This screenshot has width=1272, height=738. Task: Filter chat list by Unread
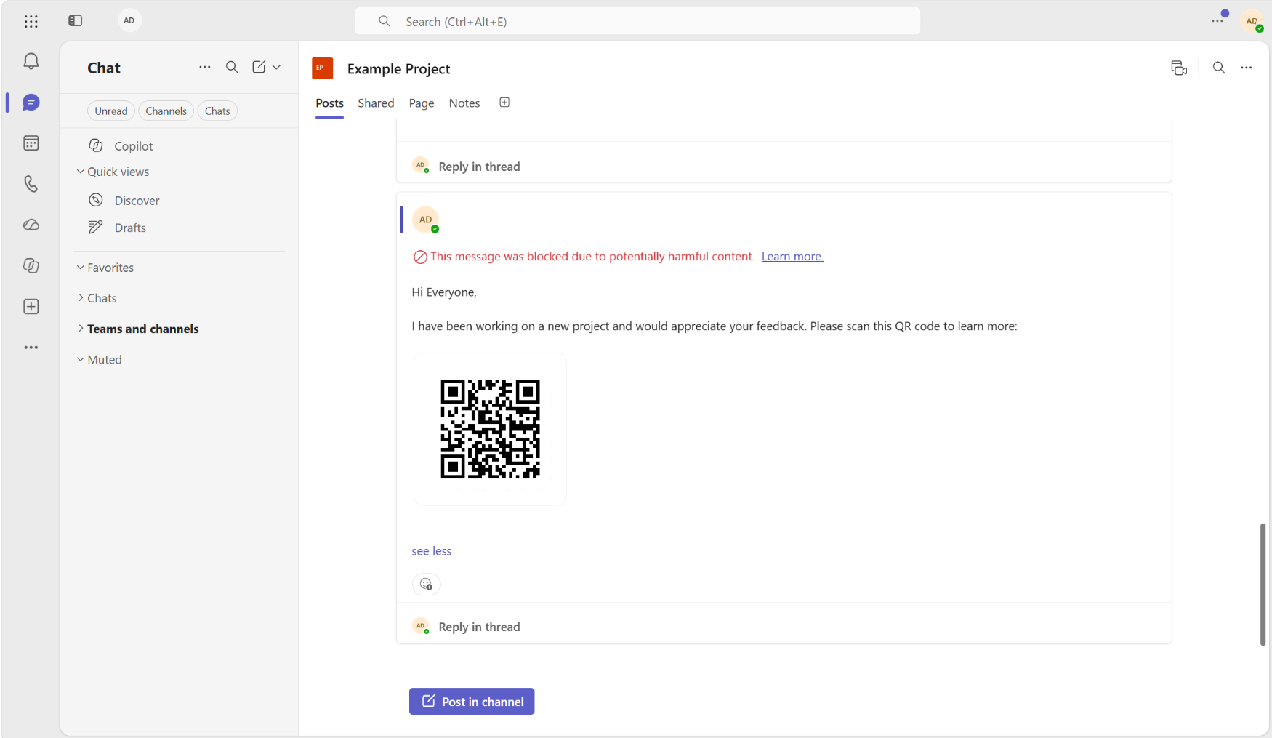(111, 111)
